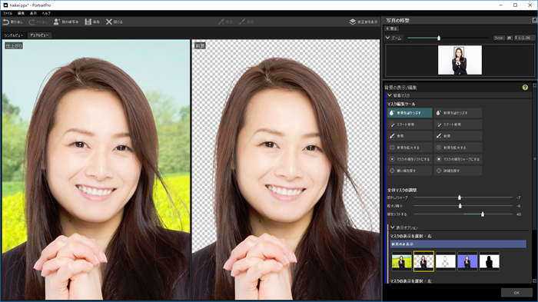Collapse the ズーム (zoom) section chevron
Viewport: 538px width, 302px height.
(387, 38)
